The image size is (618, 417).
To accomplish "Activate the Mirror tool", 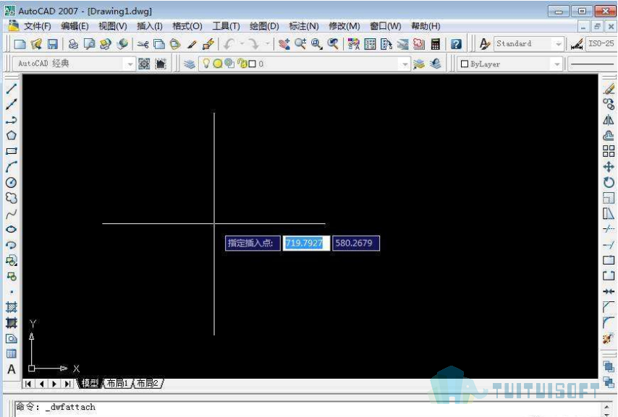I will pyautogui.click(x=609, y=120).
